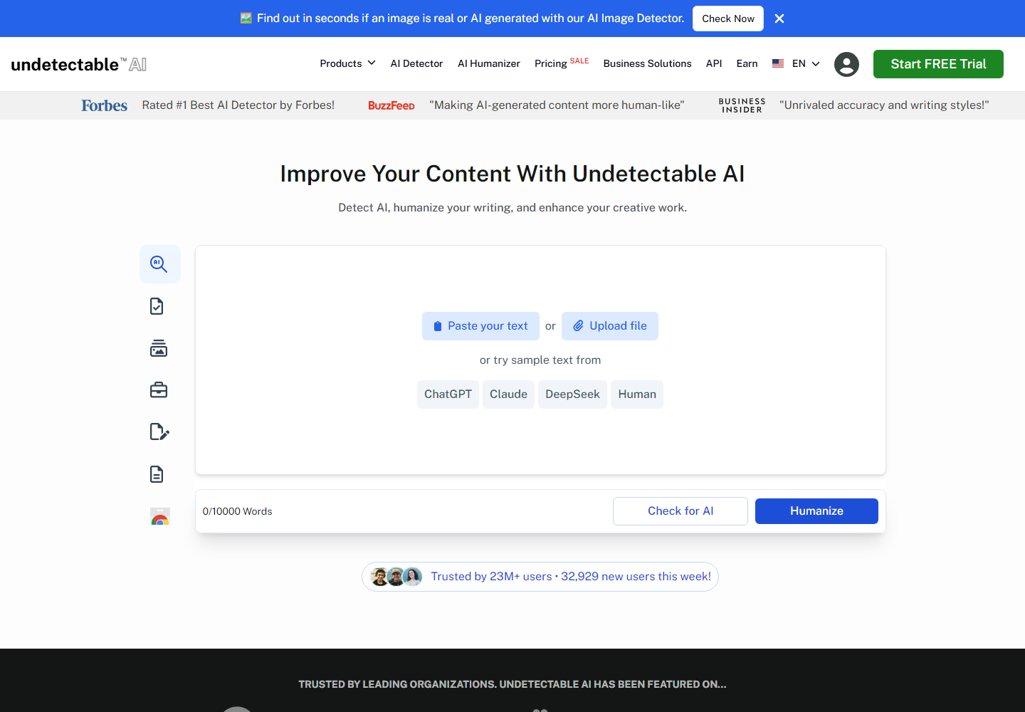Click 'Unrivaled accuracy and writing styles!' quote
This screenshot has width=1025, height=712.
[x=884, y=105]
